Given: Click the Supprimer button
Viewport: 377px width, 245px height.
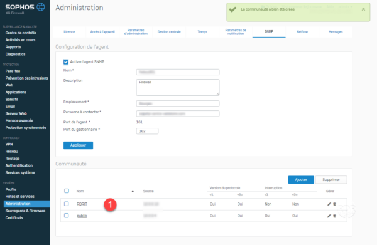Looking at the screenshot, I should [x=331, y=180].
